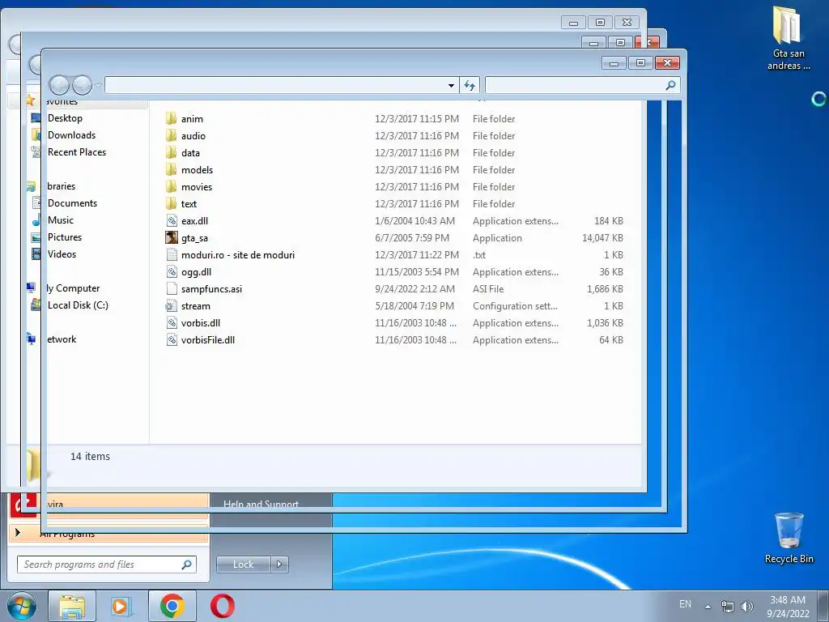Open Music library
829x622 pixels.
coord(60,220)
